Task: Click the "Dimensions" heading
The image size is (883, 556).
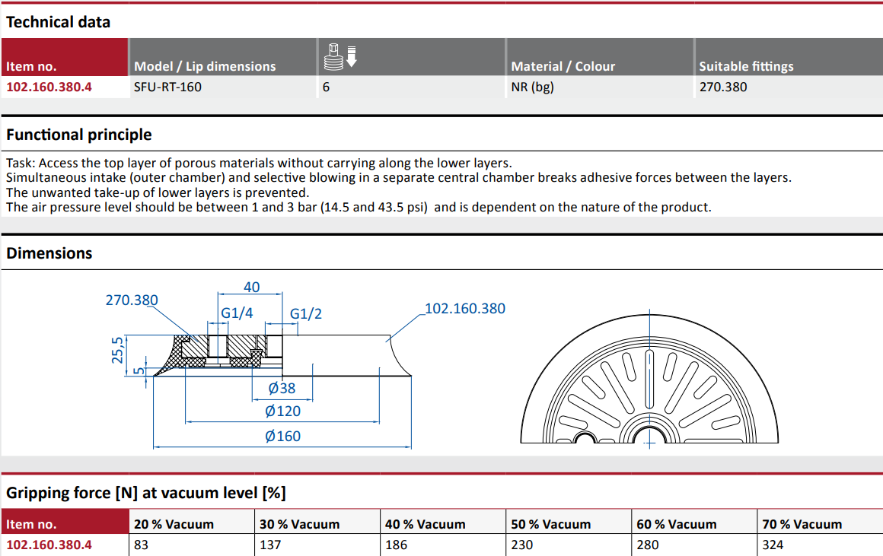Action: (x=49, y=253)
